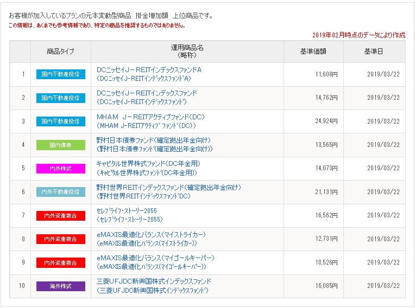Select the price 14,762円

tap(326, 98)
